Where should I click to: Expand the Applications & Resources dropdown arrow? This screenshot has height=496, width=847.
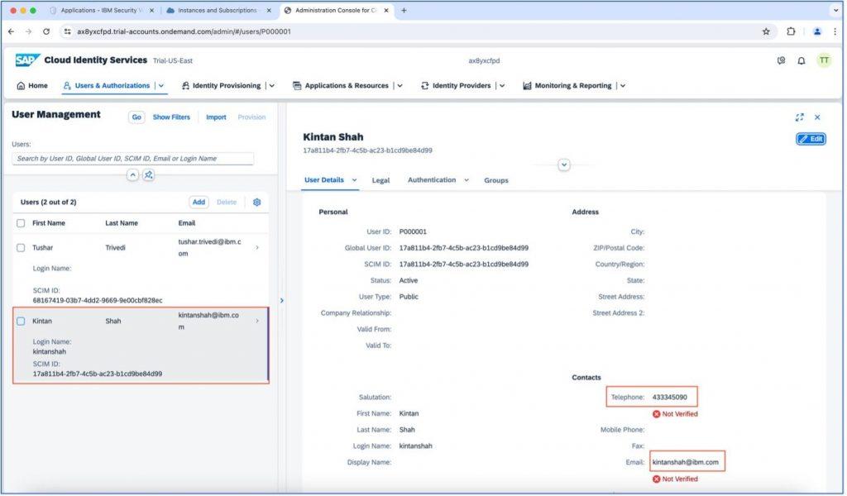400,86
